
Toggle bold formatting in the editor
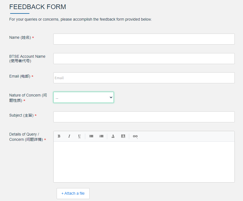pos(59,136)
